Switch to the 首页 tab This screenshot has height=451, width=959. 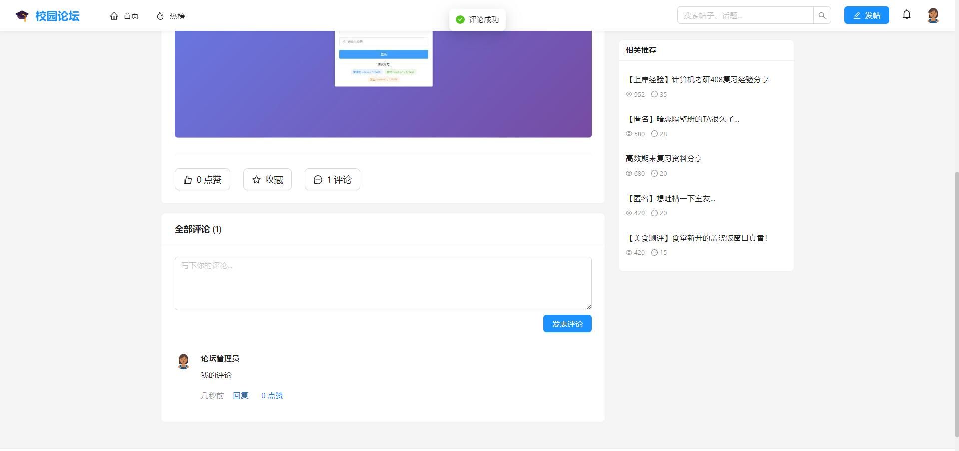coord(124,16)
